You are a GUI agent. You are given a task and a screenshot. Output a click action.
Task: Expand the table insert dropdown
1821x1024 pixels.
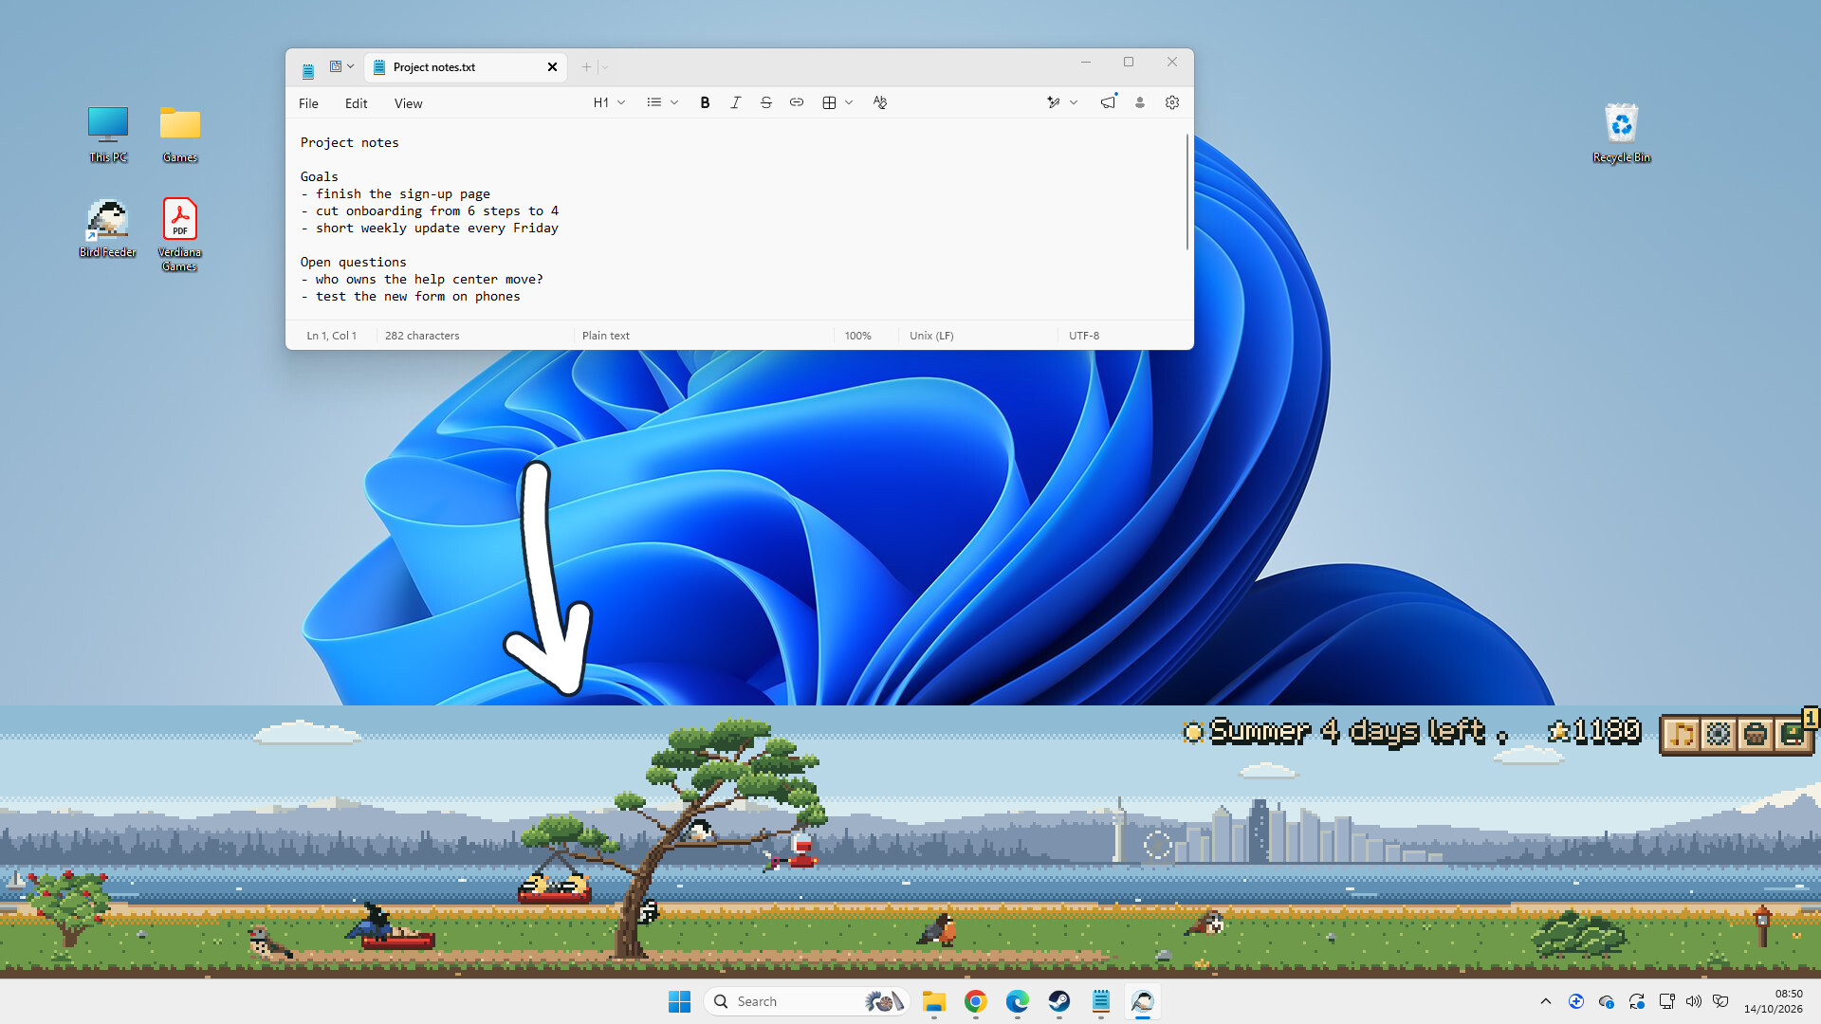point(837,102)
